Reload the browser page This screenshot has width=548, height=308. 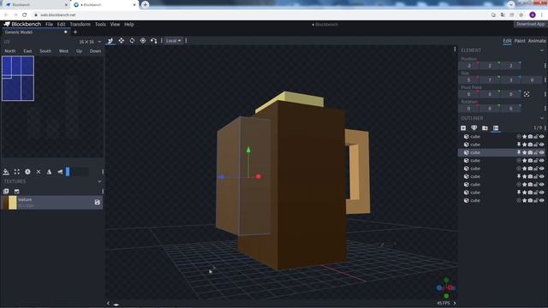point(25,15)
